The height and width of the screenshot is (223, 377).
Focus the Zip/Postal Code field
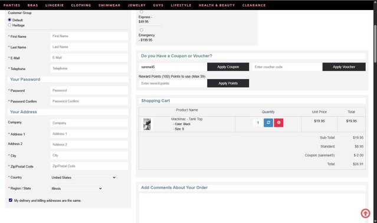(x=89, y=166)
